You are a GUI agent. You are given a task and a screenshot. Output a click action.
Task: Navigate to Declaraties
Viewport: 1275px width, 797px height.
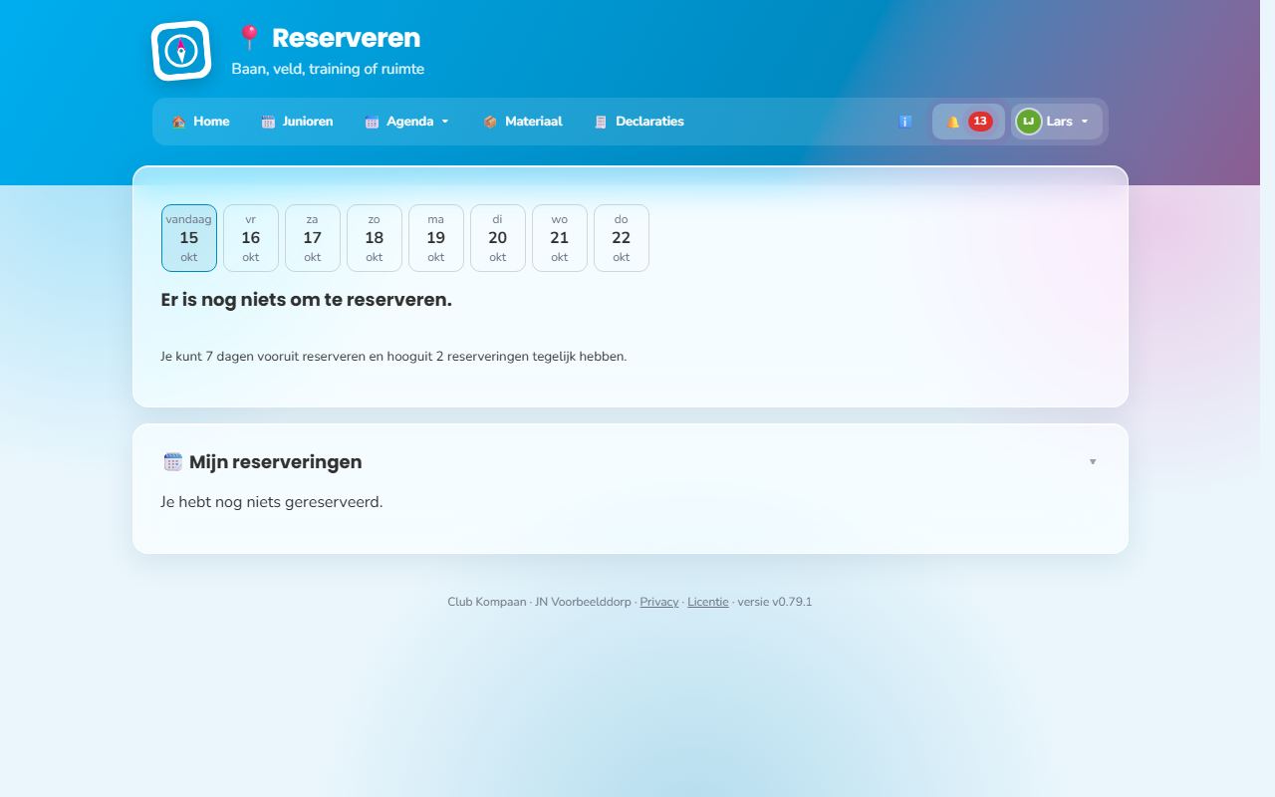639,122
